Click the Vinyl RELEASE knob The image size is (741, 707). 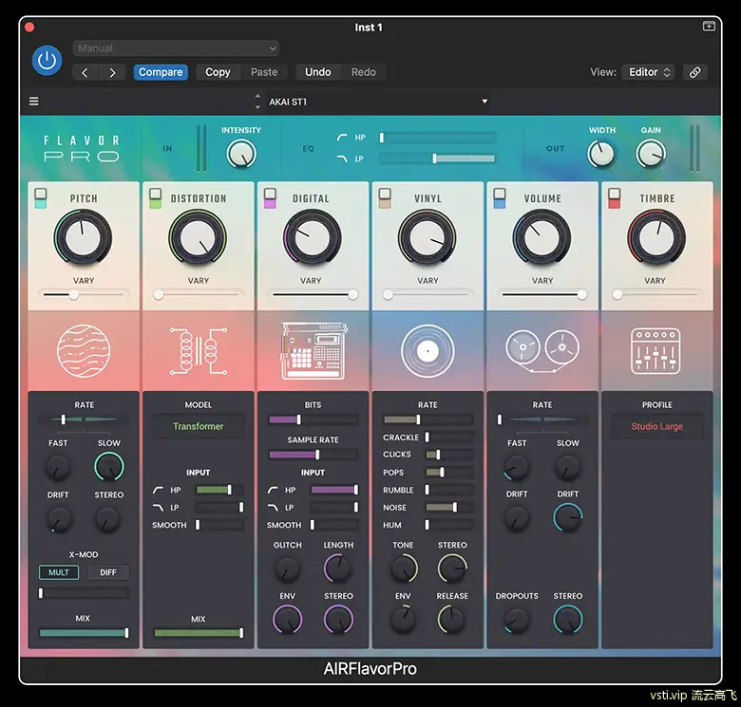(452, 619)
